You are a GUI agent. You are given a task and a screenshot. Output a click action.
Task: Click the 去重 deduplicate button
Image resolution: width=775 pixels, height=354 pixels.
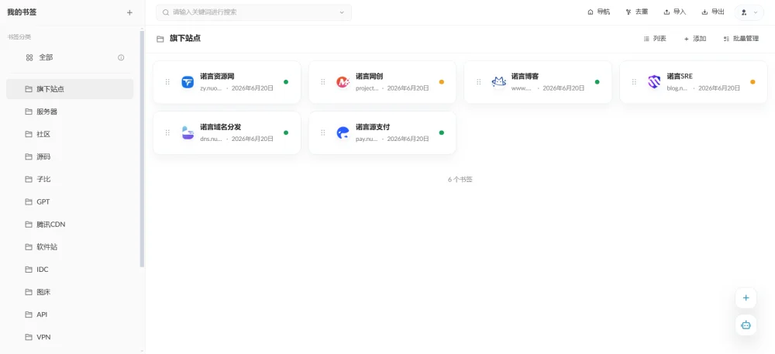click(x=636, y=12)
